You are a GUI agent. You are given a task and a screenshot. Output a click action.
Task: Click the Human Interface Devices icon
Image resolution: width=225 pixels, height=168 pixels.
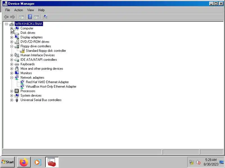pyautogui.click(x=17, y=55)
